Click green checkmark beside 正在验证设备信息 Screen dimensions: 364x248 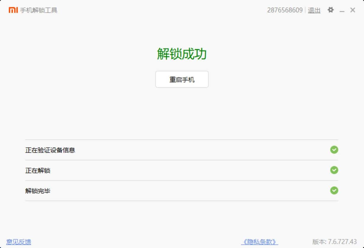334,150
